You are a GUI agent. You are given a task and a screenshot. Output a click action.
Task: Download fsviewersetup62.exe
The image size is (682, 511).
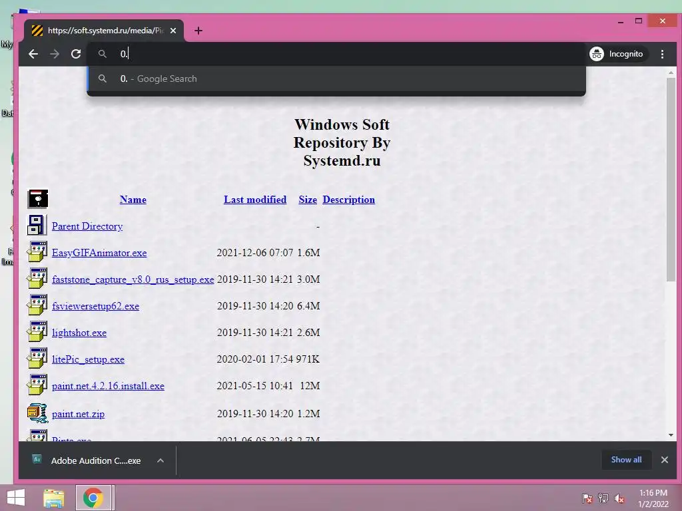[95, 306]
